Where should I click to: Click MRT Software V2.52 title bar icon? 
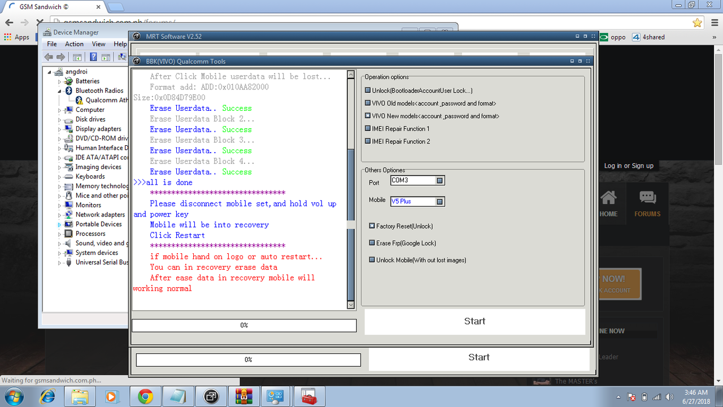pos(136,36)
